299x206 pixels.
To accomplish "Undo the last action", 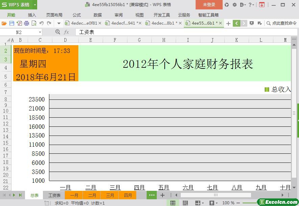I will 42,23.
